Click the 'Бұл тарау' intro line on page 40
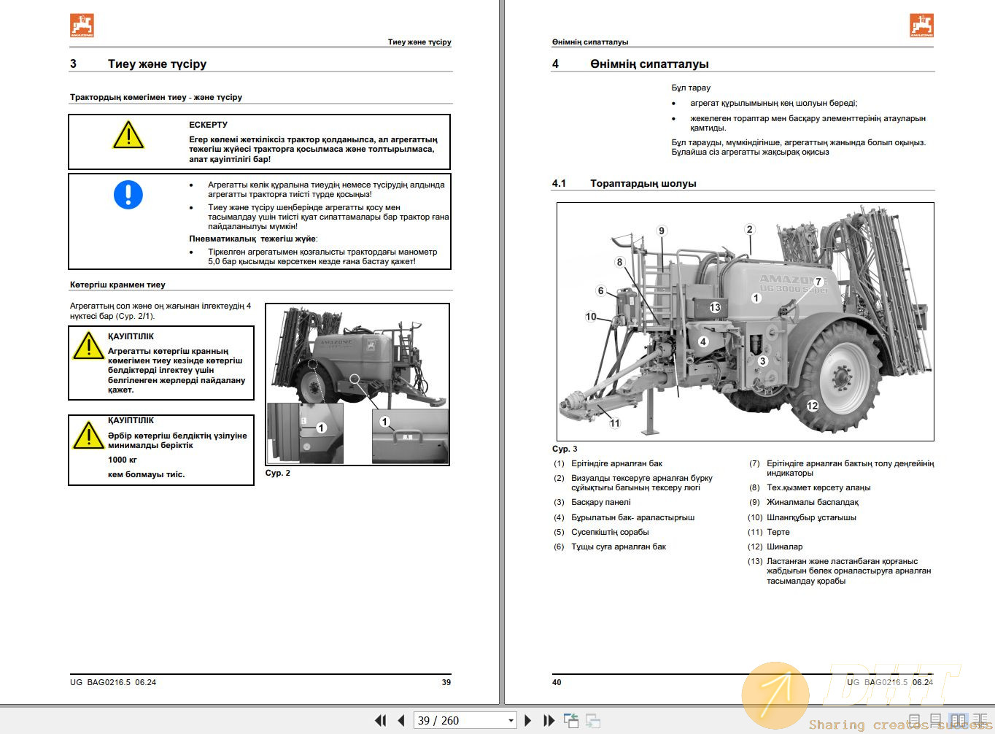Viewport: 995px width, 734px height. click(x=691, y=88)
